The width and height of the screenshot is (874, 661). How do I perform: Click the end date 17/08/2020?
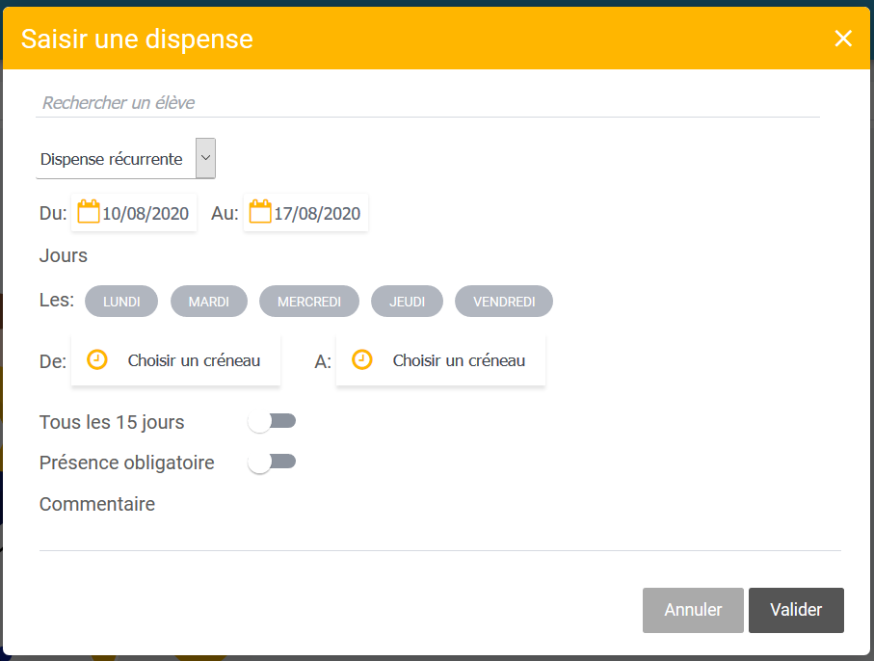click(x=317, y=214)
